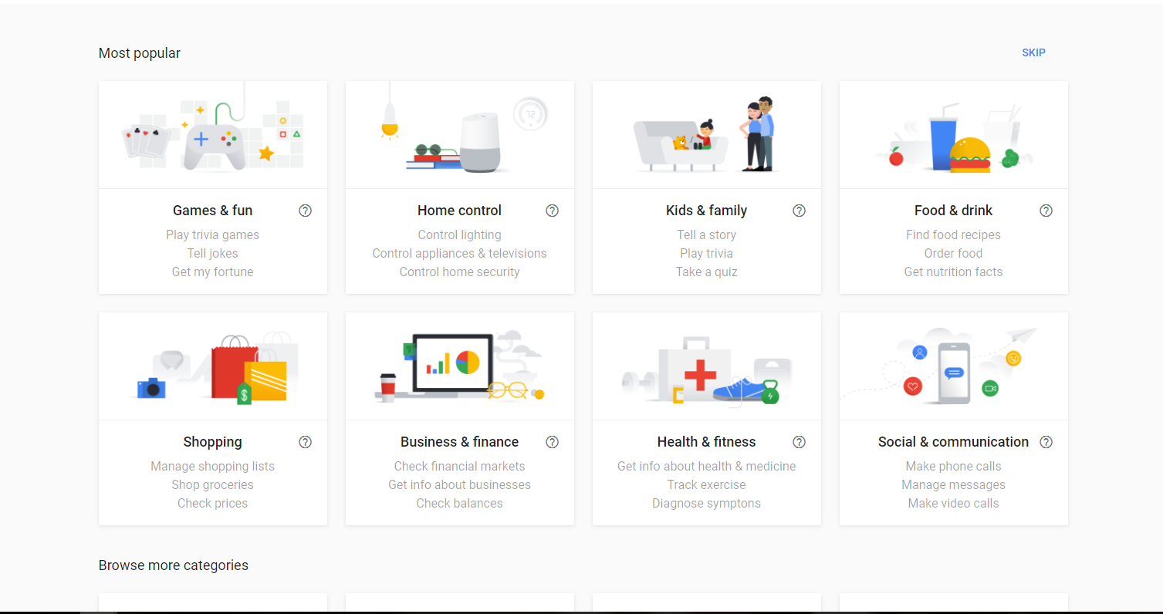Image resolution: width=1163 pixels, height=614 pixels.
Task: Click the help icon next to Health & fitness
Action: pyautogui.click(x=799, y=441)
